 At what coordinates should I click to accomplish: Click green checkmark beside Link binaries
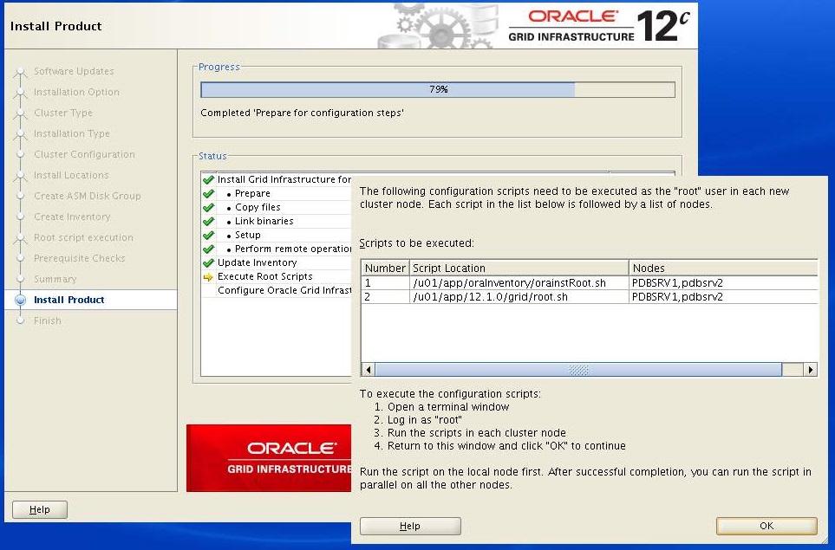208,221
